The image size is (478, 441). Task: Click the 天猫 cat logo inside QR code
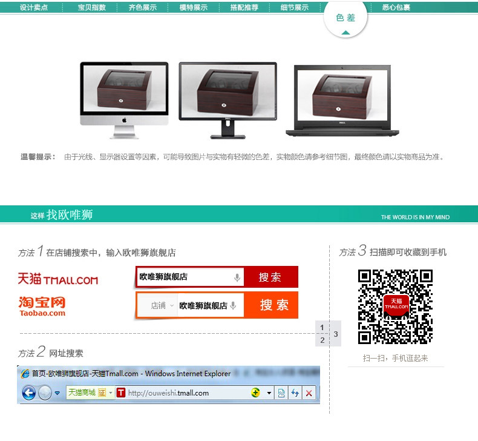(x=396, y=306)
